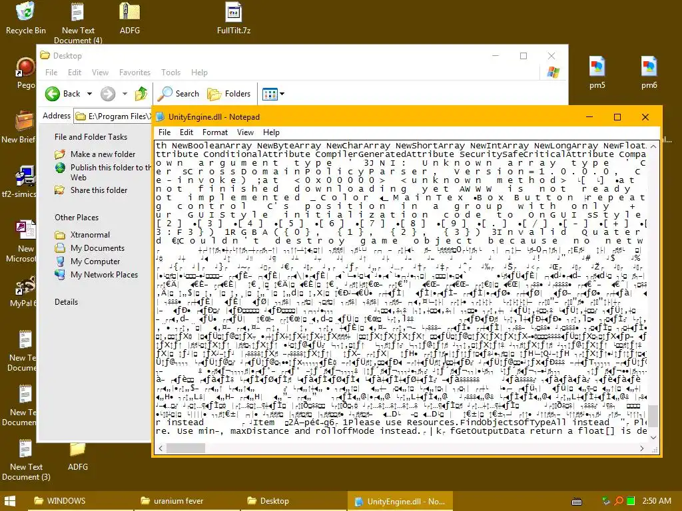
Task: Open Explorer Favorites menu
Action: [135, 73]
